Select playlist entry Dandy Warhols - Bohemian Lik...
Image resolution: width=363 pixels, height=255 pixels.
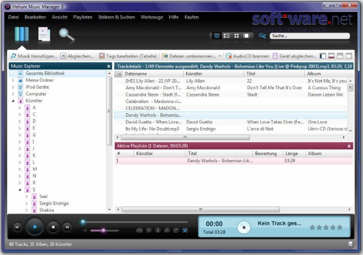tap(234, 161)
